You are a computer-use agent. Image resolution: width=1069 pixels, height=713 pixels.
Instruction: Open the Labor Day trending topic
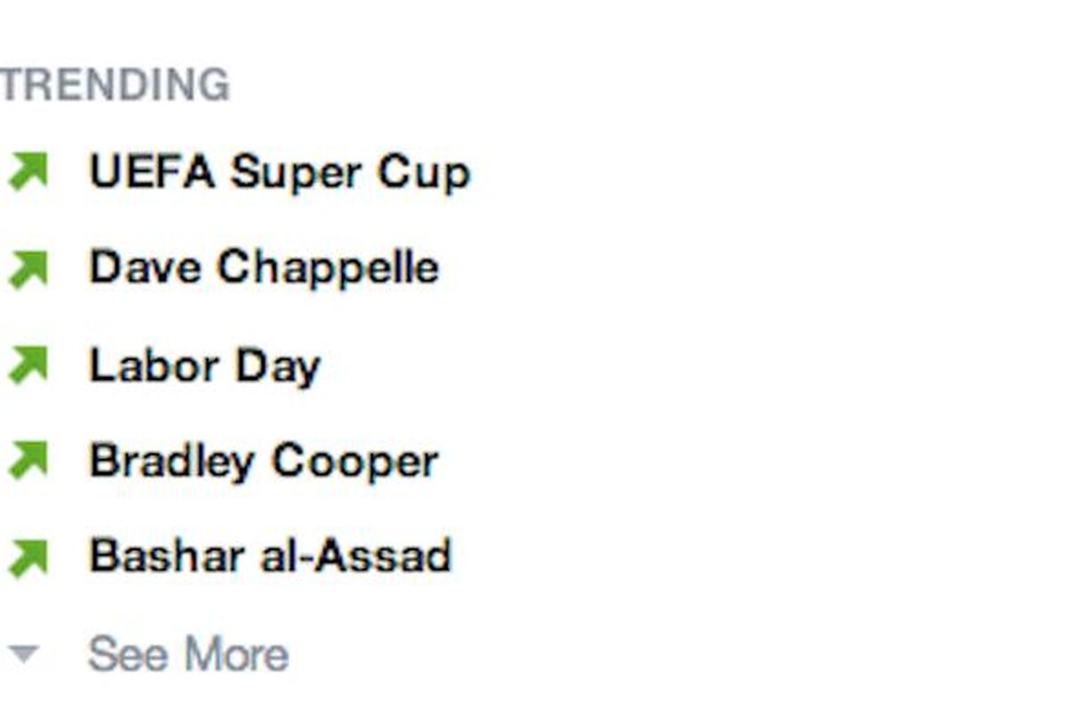coord(204,366)
